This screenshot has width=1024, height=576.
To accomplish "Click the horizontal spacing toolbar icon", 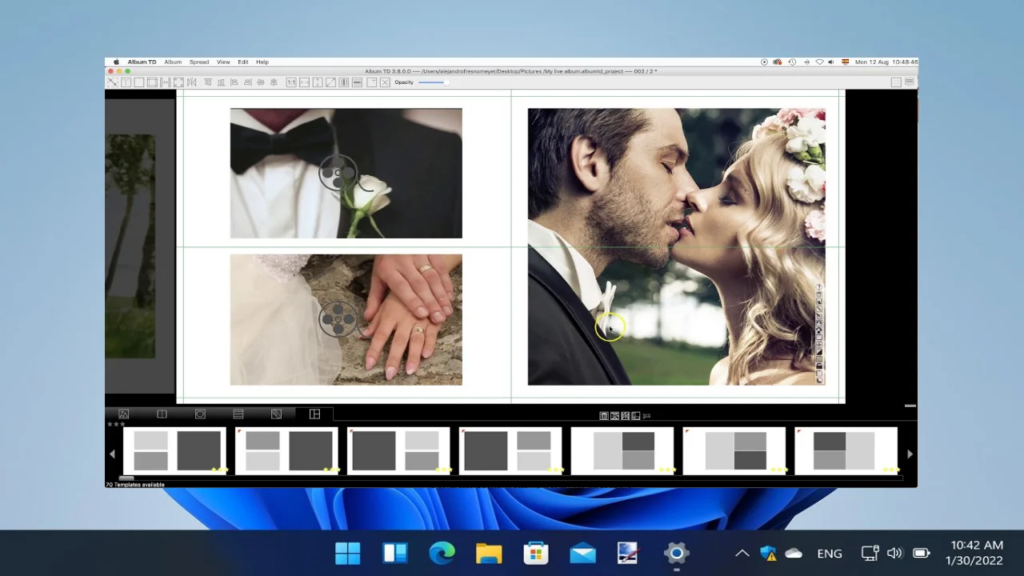I will pyautogui.click(x=165, y=82).
